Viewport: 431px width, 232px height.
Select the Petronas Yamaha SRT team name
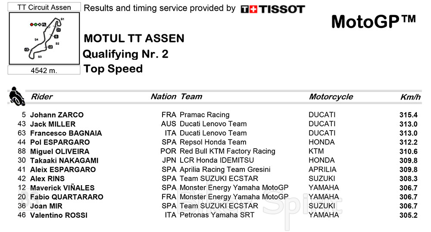click(216, 215)
